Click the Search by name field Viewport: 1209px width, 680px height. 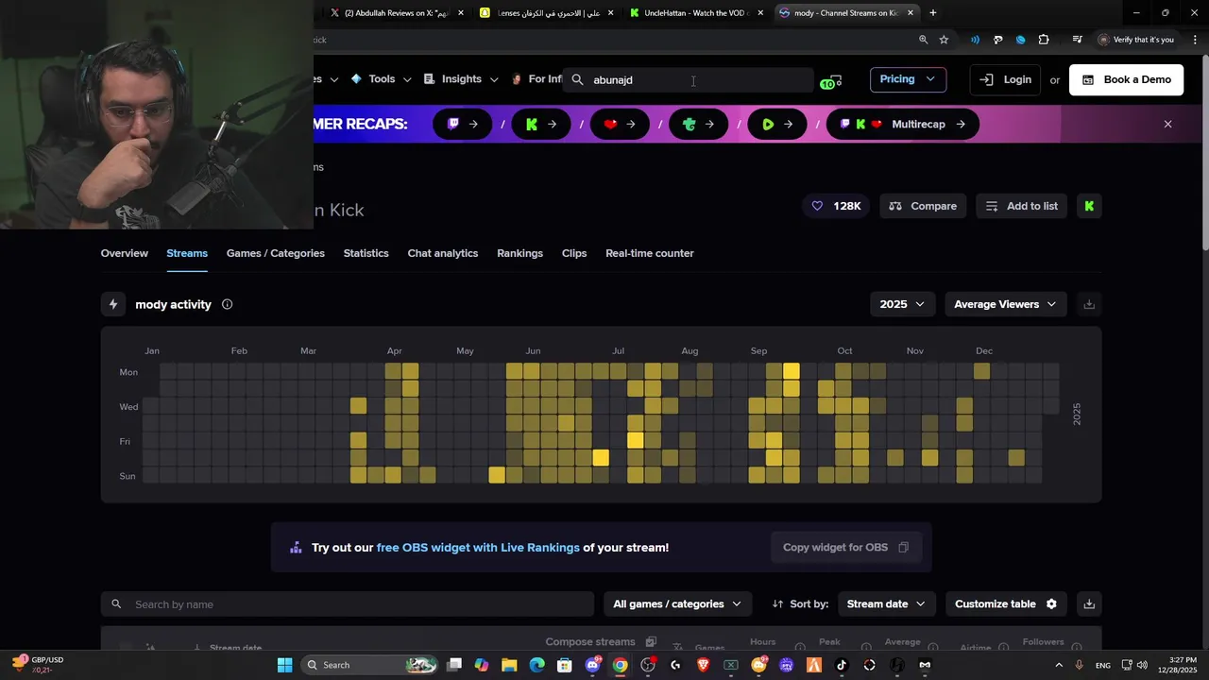coord(348,603)
